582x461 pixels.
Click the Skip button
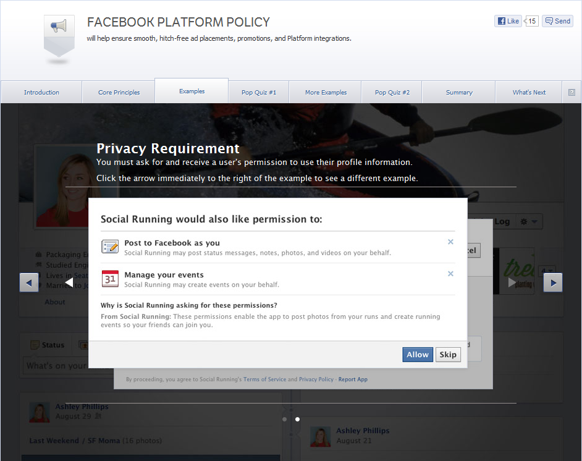[x=448, y=355]
